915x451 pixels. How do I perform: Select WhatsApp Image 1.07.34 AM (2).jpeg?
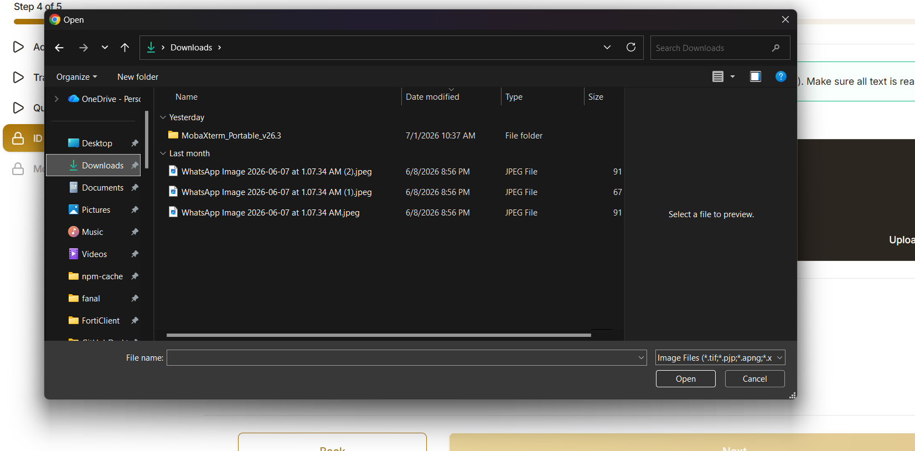click(x=277, y=172)
